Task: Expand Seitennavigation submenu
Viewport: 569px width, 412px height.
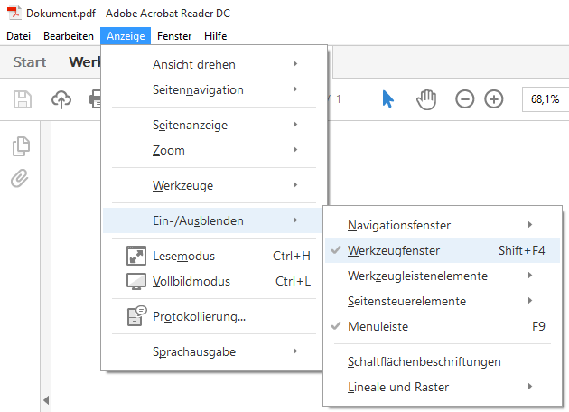Action: 212,89
